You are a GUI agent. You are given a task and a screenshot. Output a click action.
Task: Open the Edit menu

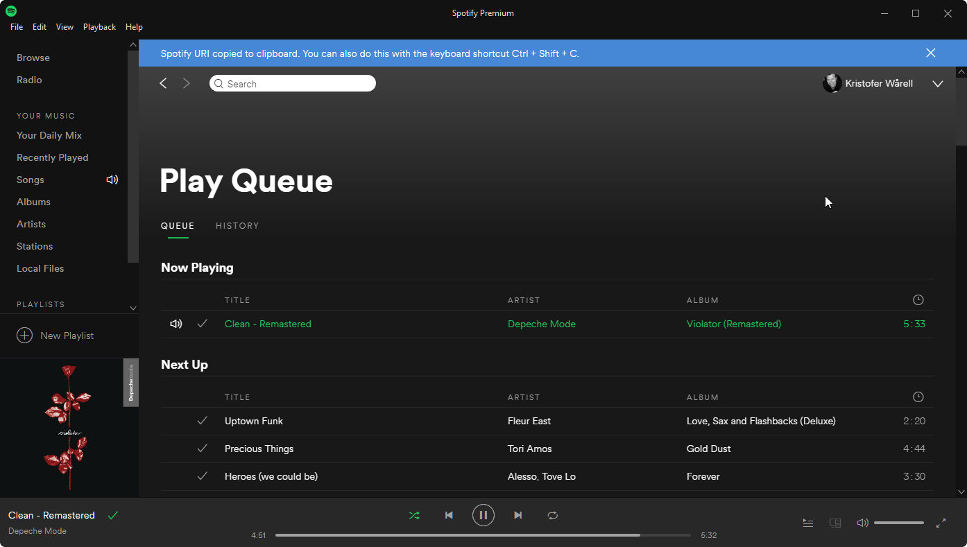pyautogui.click(x=40, y=27)
